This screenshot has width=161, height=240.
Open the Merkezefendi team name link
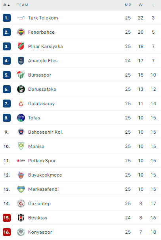tap(44, 189)
